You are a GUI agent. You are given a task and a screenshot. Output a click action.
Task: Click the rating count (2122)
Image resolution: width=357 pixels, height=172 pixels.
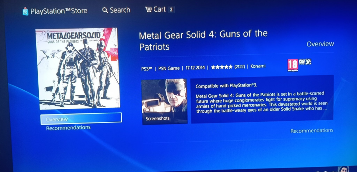coord(240,67)
